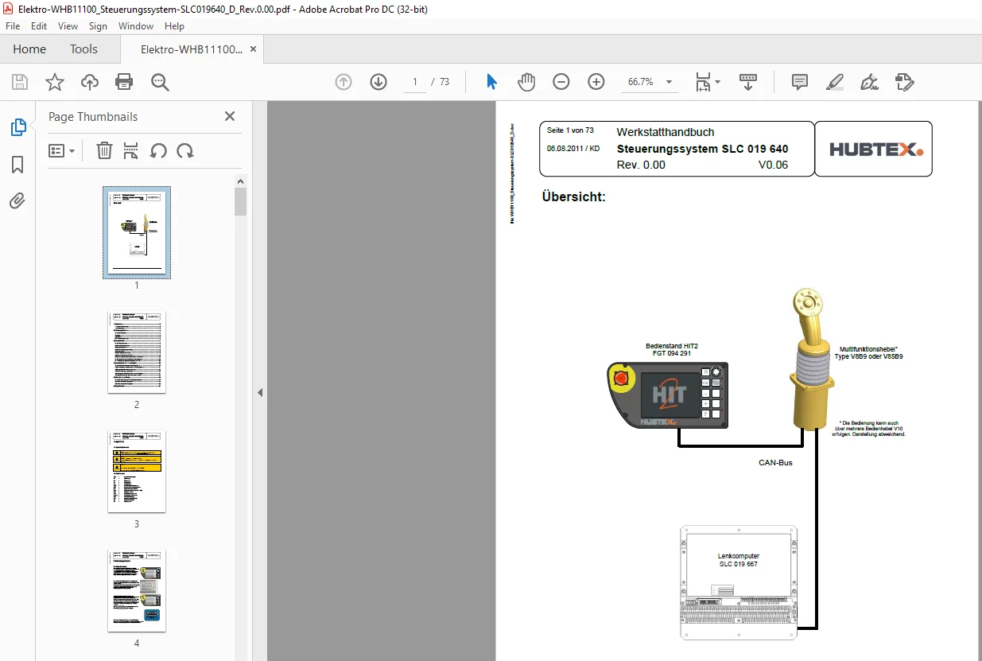Viewport: 982px width, 661px height.
Task: Add the file to starred bookmarks
Action: (54, 82)
